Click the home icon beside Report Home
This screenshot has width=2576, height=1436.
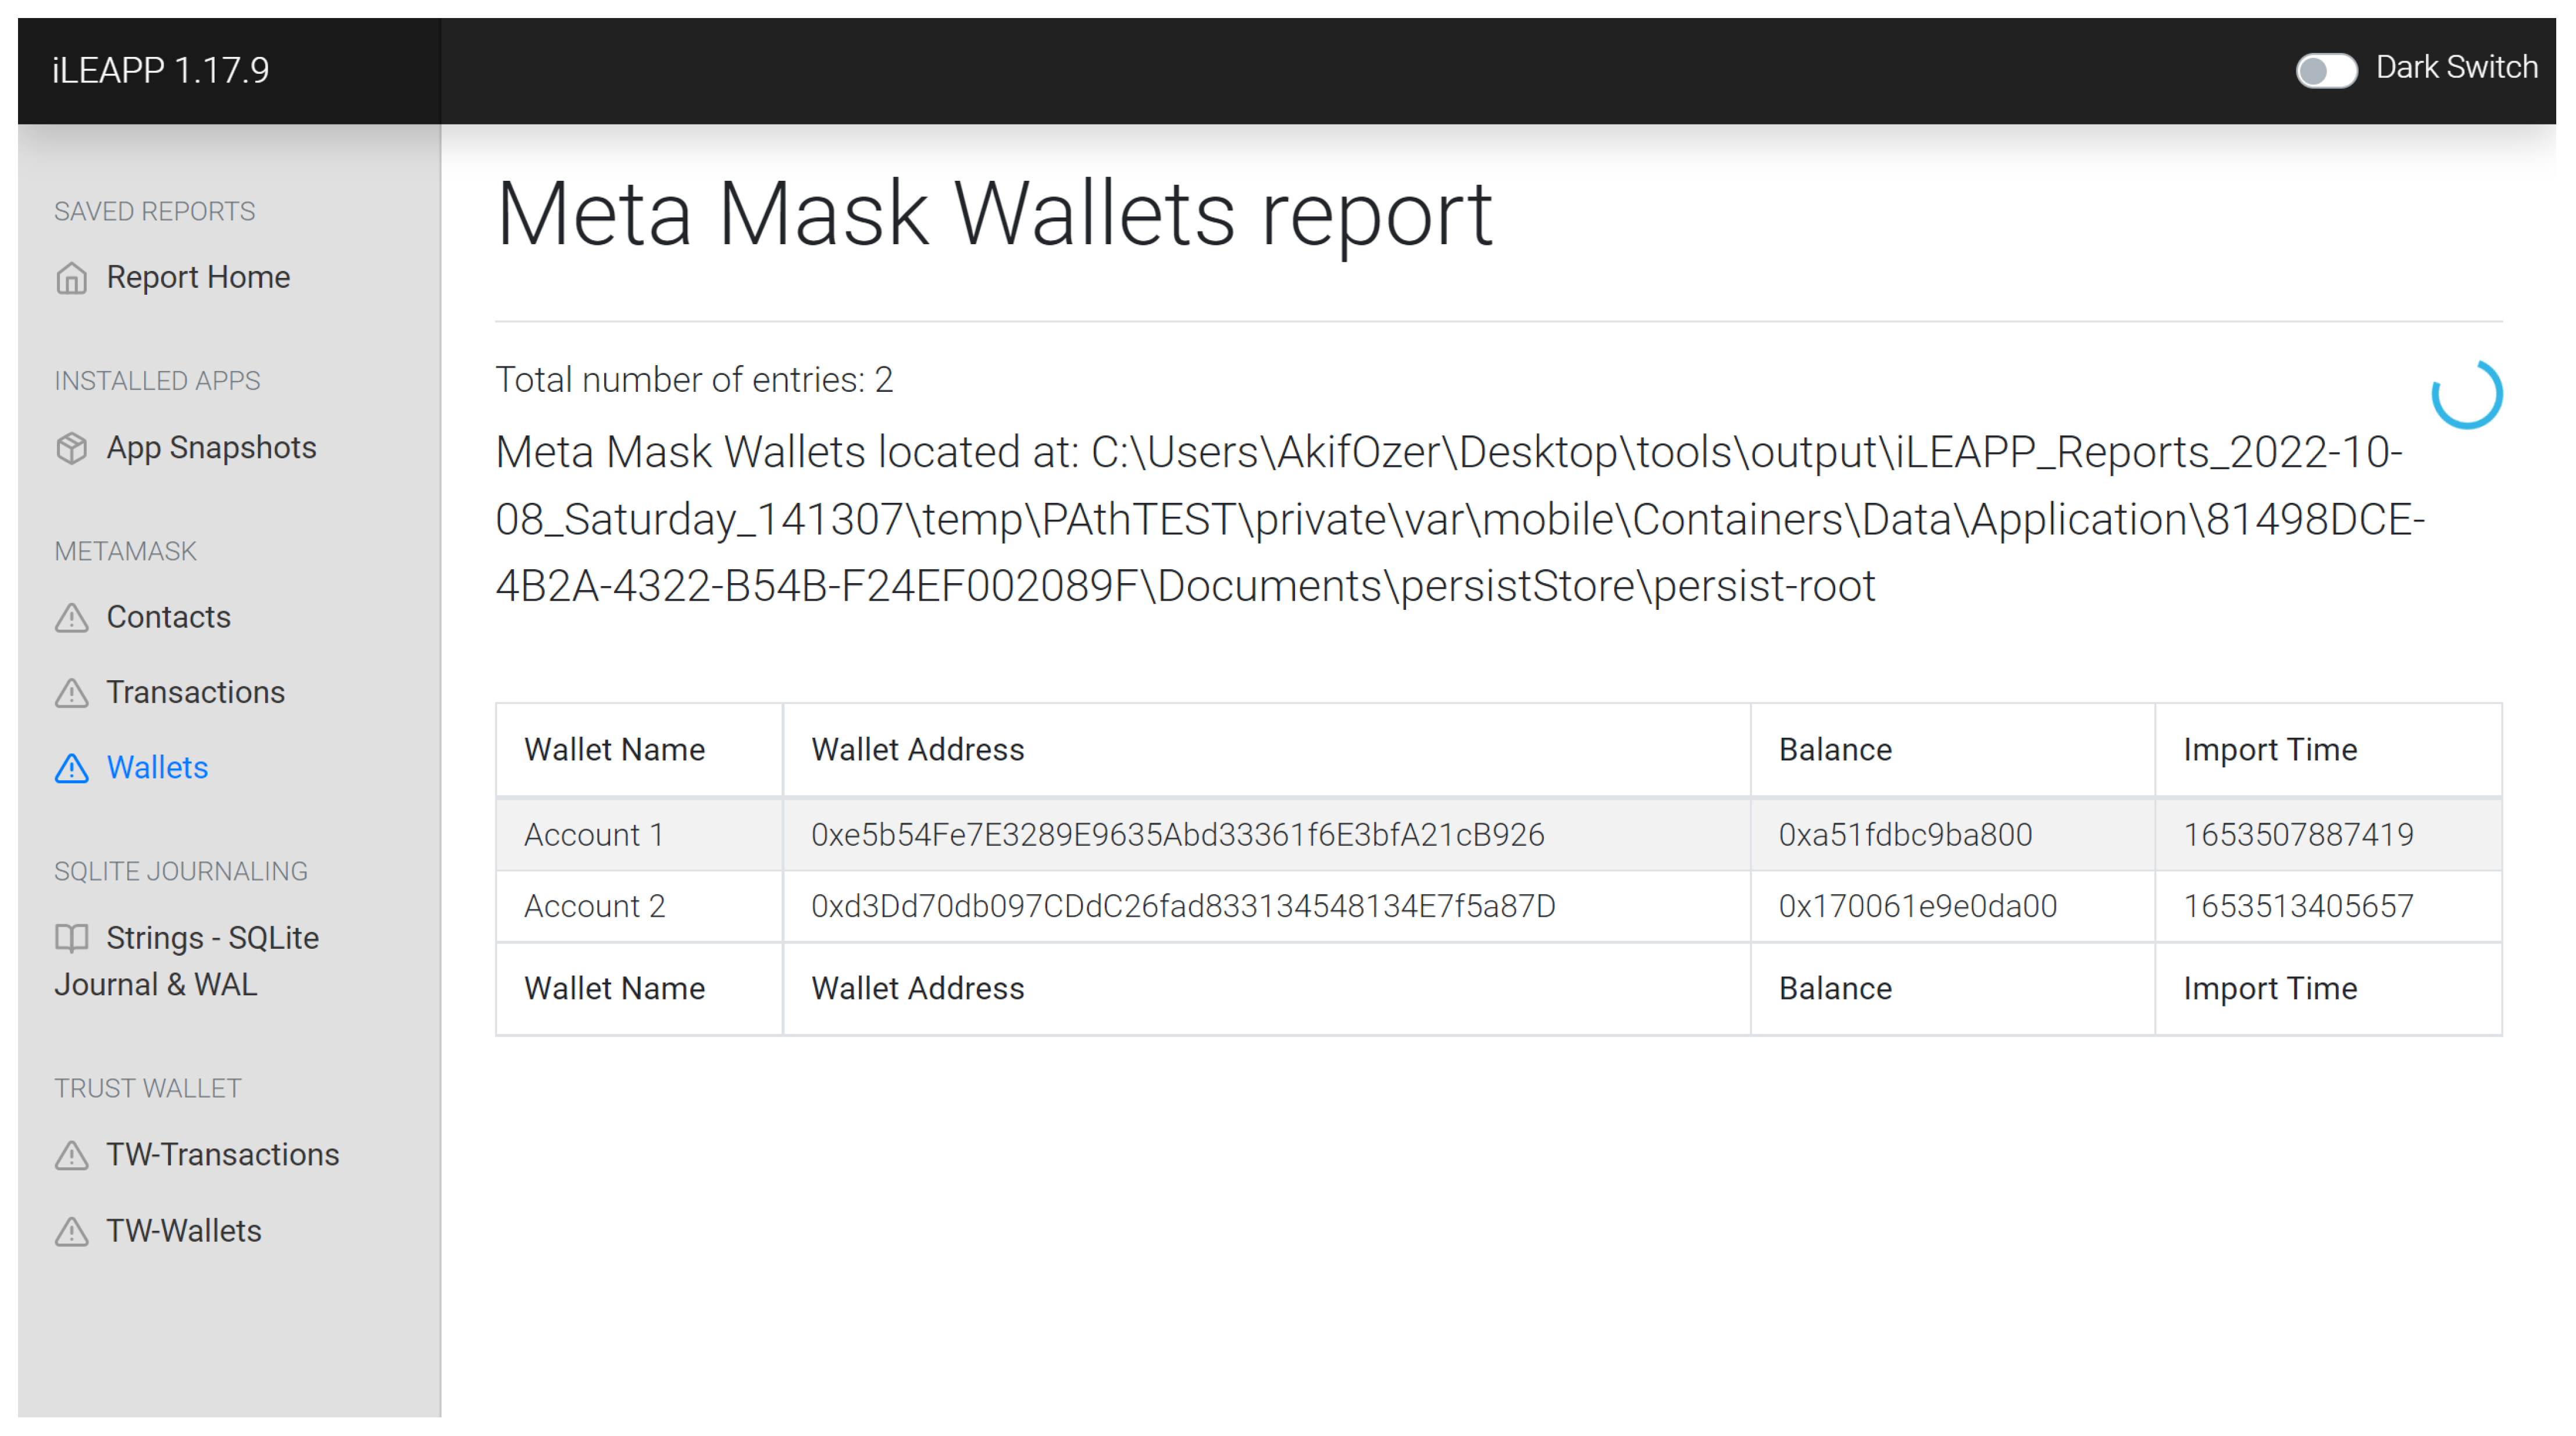[x=71, y=278]
